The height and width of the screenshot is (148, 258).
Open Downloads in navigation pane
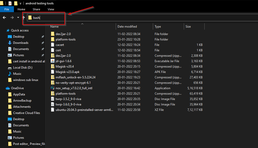coord(21,43)
